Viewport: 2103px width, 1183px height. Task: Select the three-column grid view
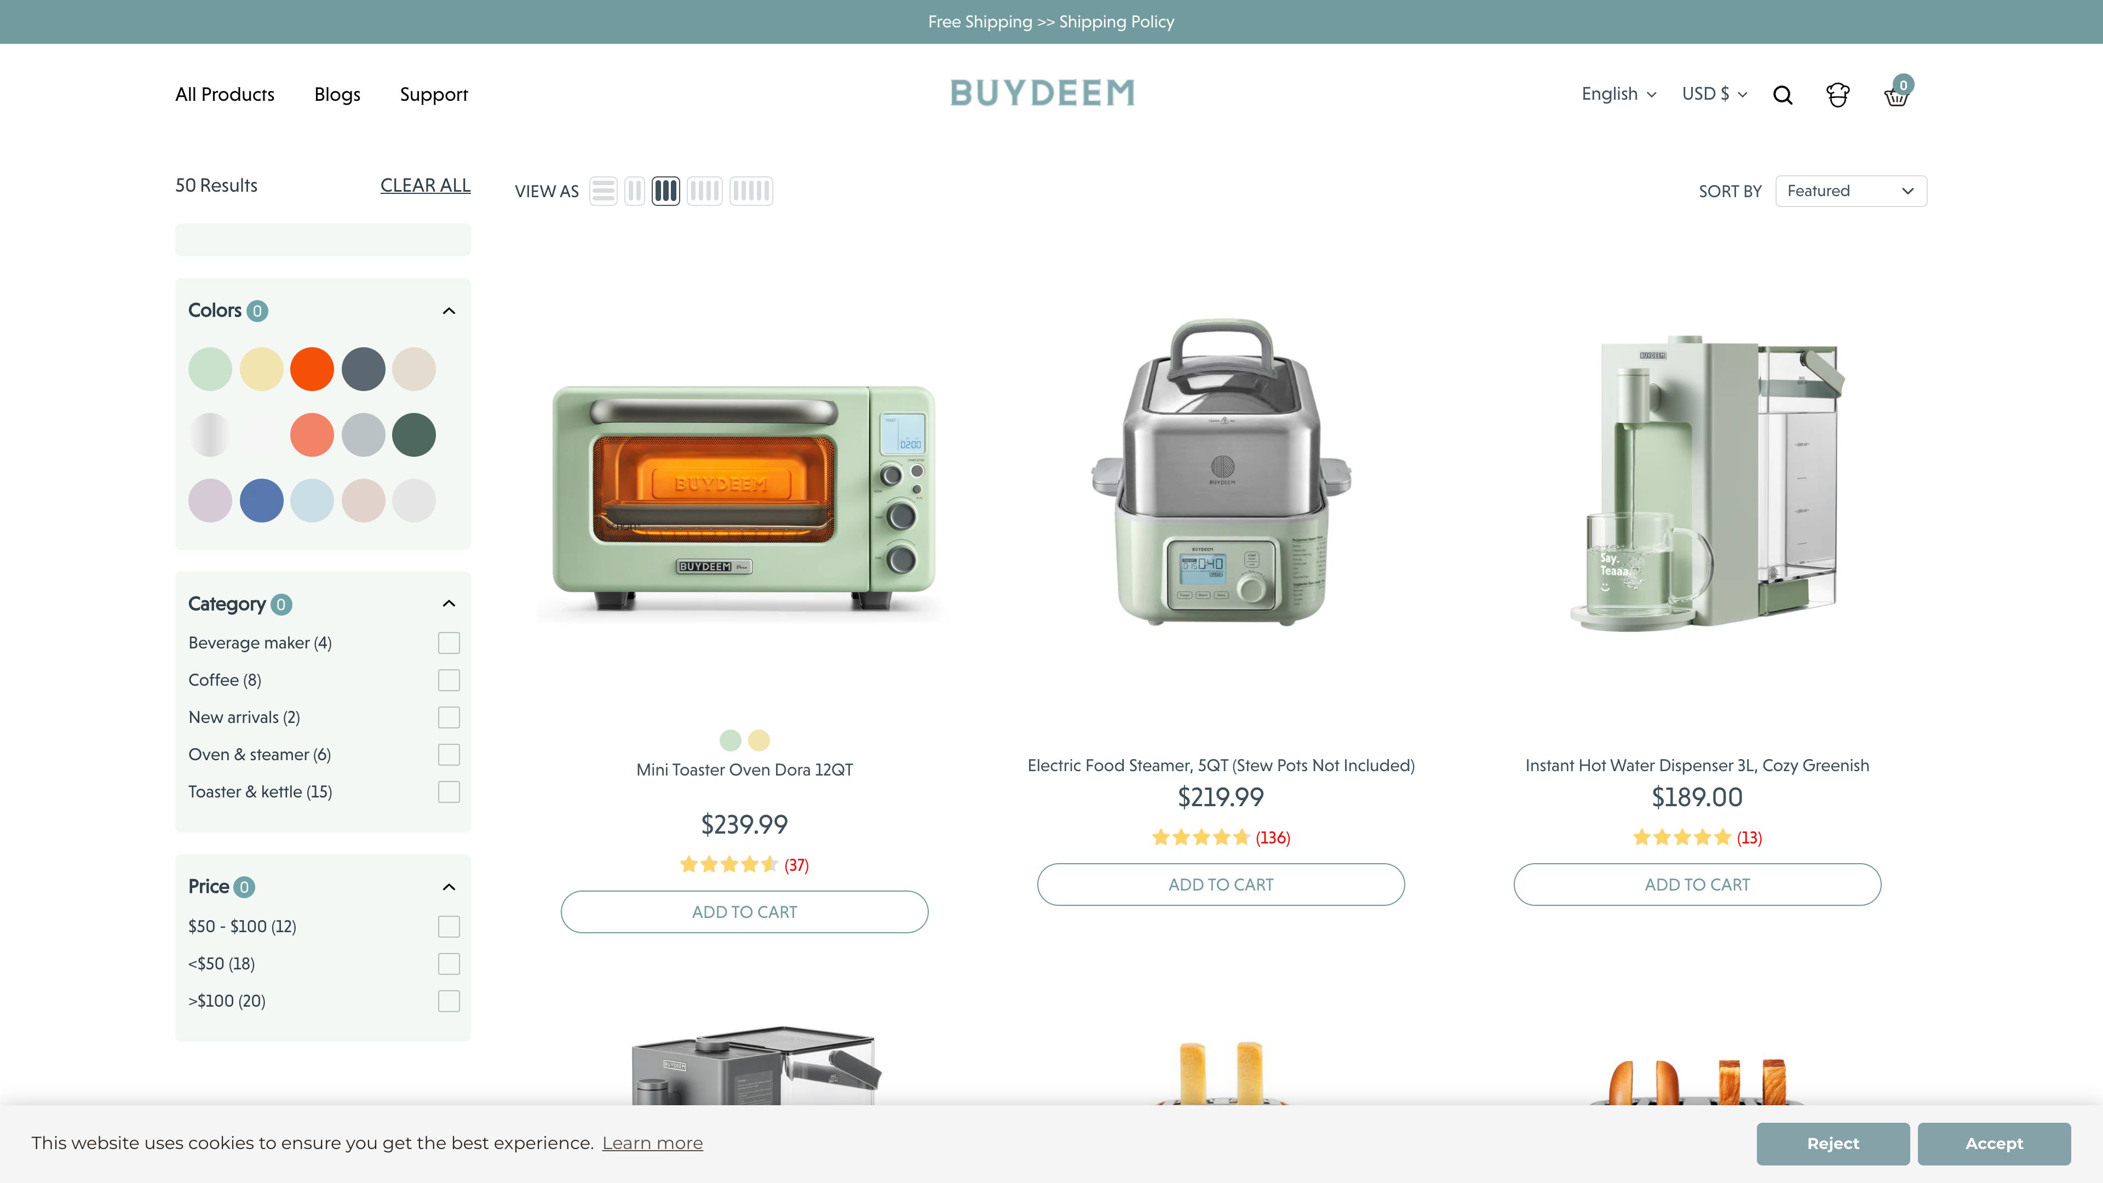tap(665, 190)
